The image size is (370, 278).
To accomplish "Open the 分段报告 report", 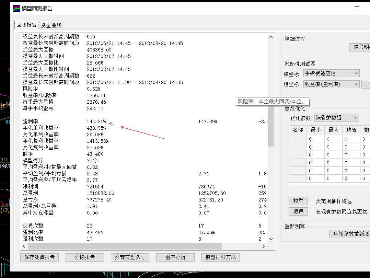I will click(84, 257).
